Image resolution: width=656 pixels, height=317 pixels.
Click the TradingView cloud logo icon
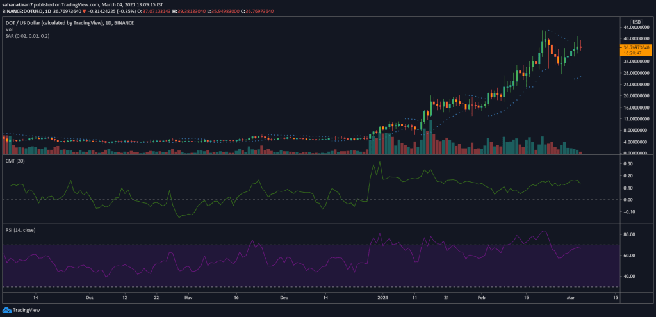(x=6, y=310)
